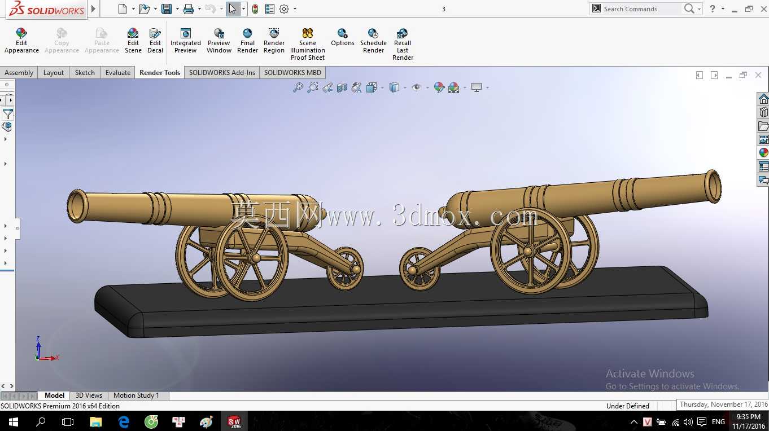Click the Print icon
This screenshot has width=769, height=431.
[x=189, y=9]
